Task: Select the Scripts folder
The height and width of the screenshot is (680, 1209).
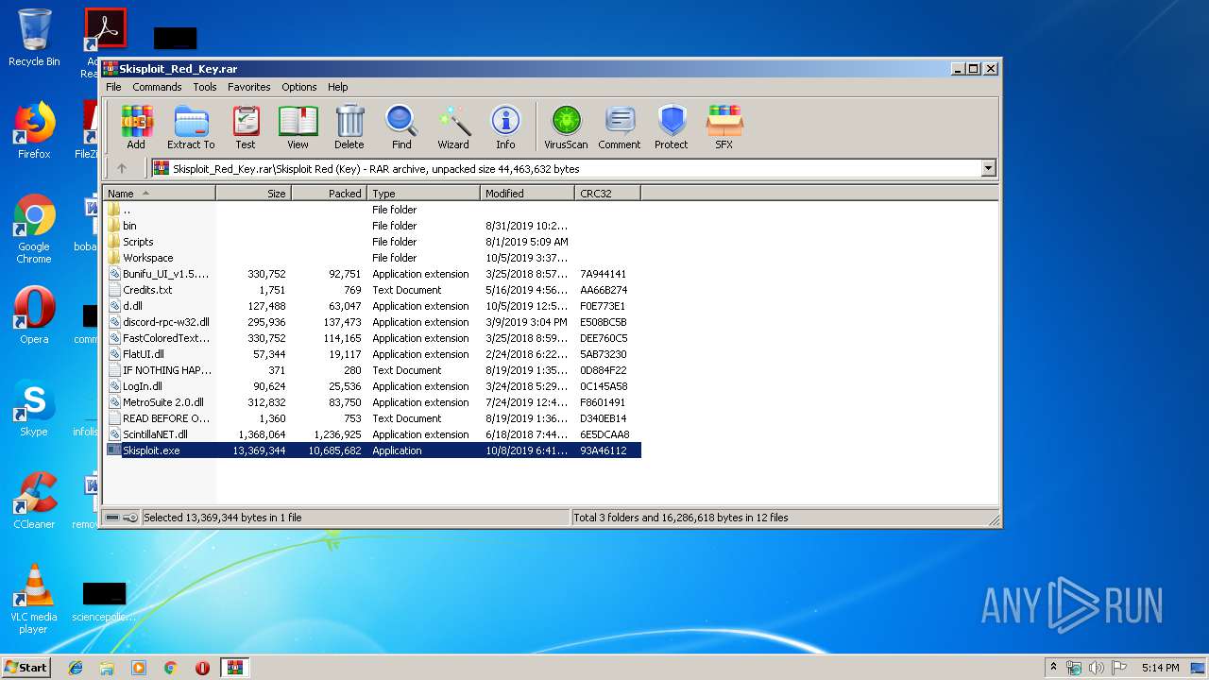Action: 372,242
